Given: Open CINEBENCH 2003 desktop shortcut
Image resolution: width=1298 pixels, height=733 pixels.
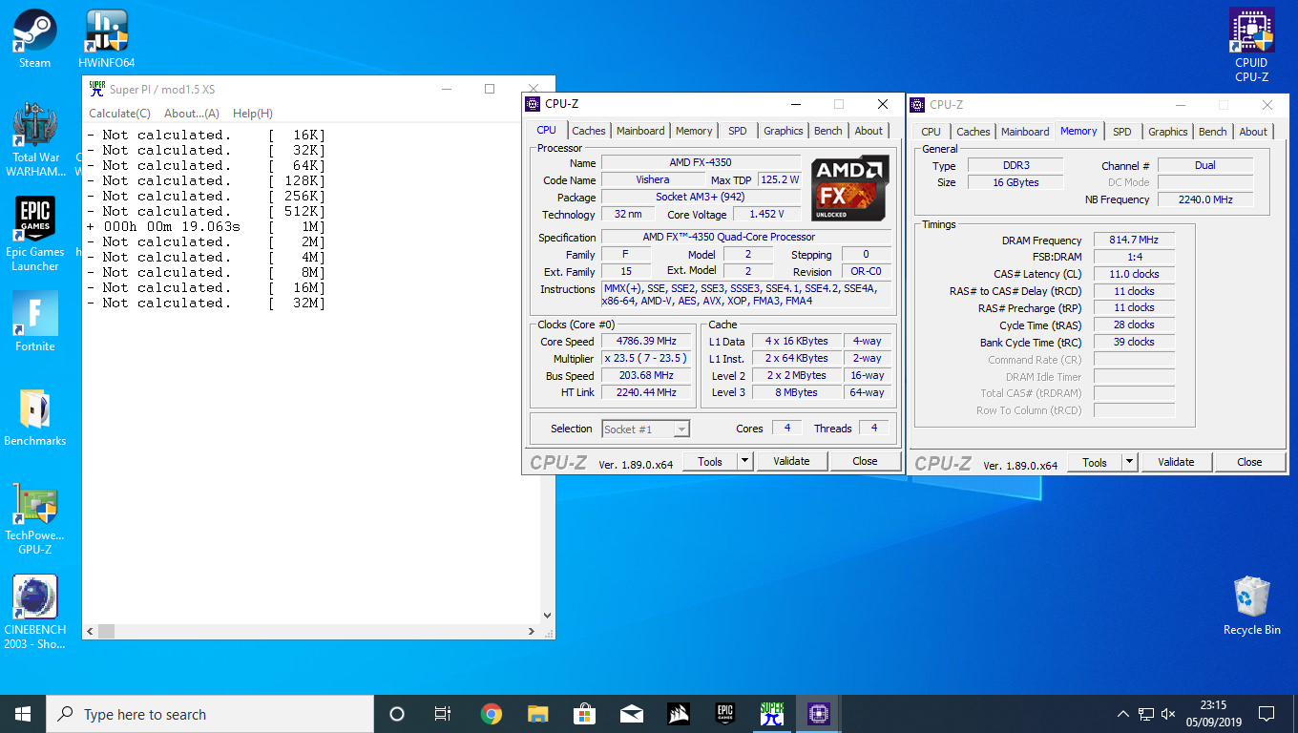Looking at the screenshot, I should 35,612.
